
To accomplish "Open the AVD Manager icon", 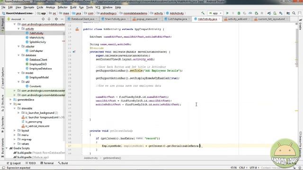I will 275,13.
